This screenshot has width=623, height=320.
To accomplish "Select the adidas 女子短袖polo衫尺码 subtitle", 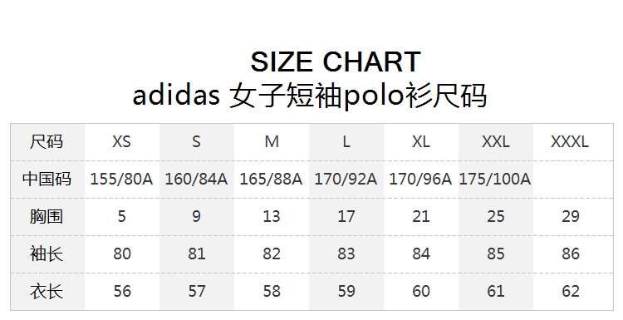I will [x=310, y=96].
